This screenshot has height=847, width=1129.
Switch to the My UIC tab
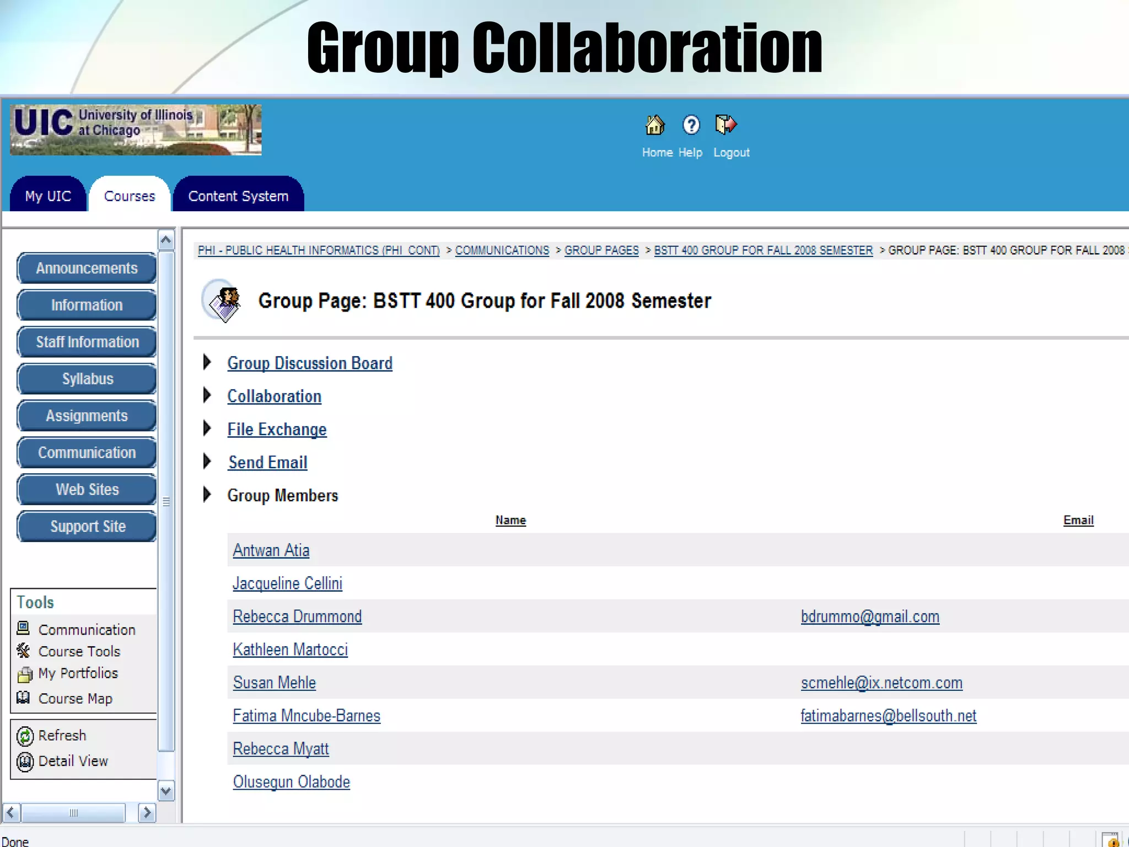(x=48, y=196)
